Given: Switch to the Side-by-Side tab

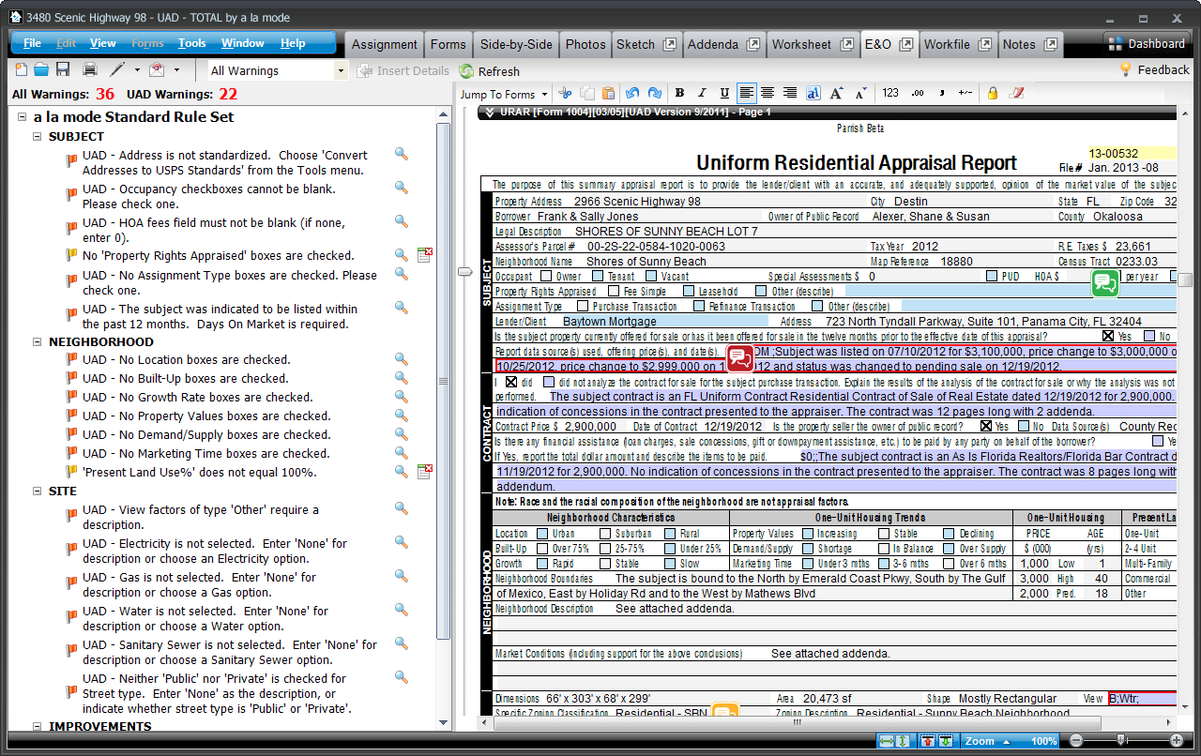Looking at the screenshot, I should [516, 44].
